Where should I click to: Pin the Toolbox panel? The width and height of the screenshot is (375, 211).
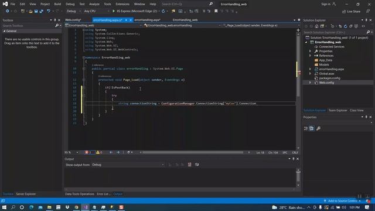pyautogui.click(x=55, y=21)
